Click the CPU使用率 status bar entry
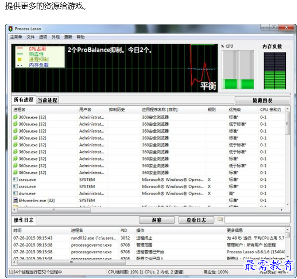This screenshot has height=279, width=297. [x=145, y=272]
